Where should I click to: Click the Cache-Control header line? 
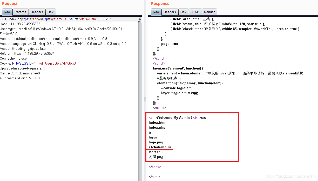tap(20, 73)
